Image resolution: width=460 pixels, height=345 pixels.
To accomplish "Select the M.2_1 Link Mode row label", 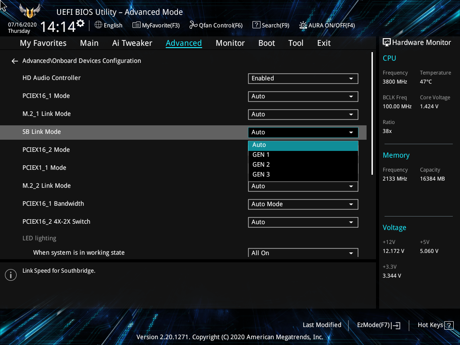I will coord(46,114).
